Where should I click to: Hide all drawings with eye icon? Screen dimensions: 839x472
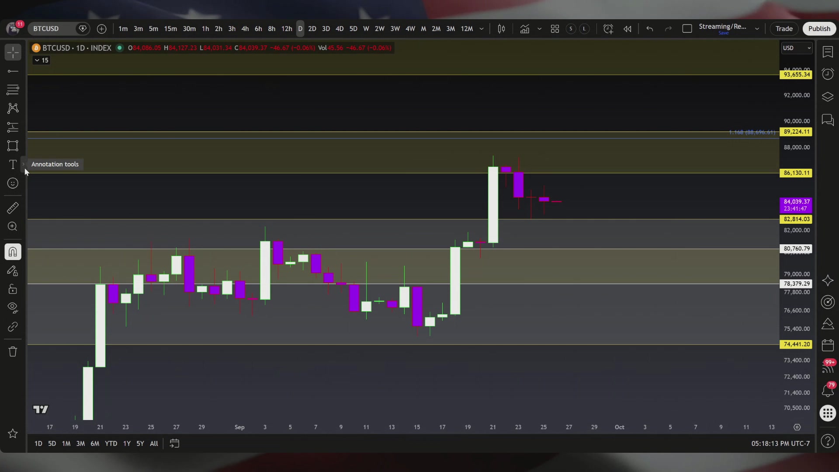[13, 308]
